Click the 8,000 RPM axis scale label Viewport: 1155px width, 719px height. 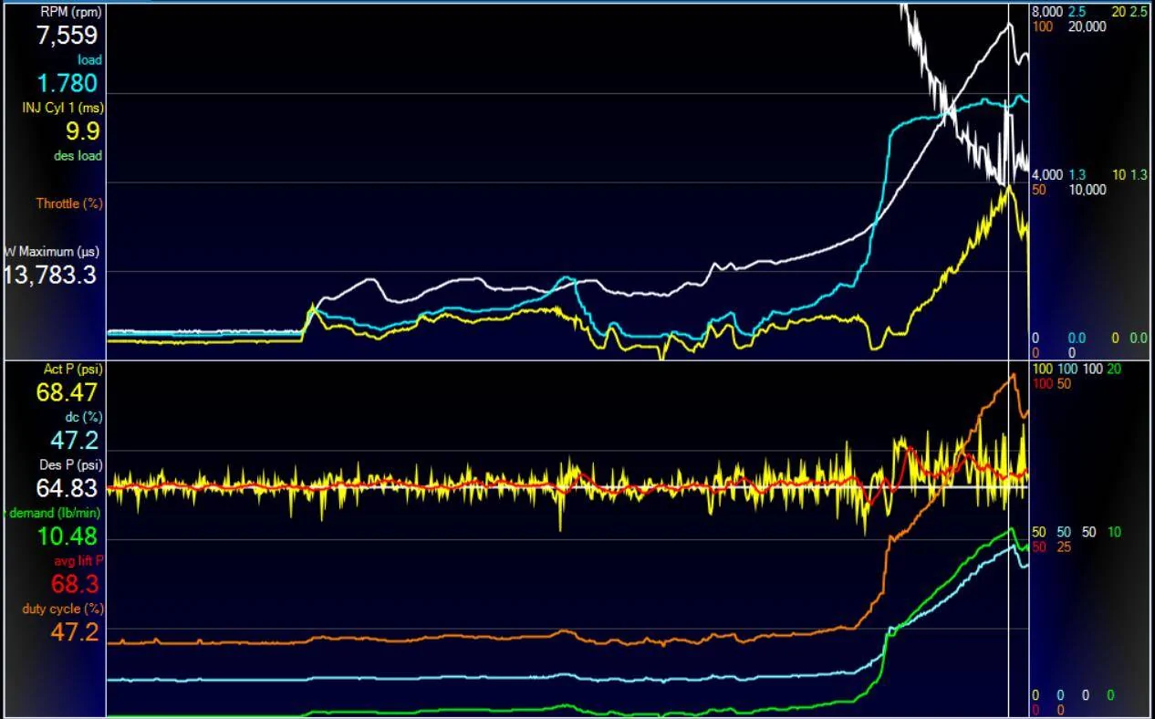pyautogui.click(x=1046, y=12)
